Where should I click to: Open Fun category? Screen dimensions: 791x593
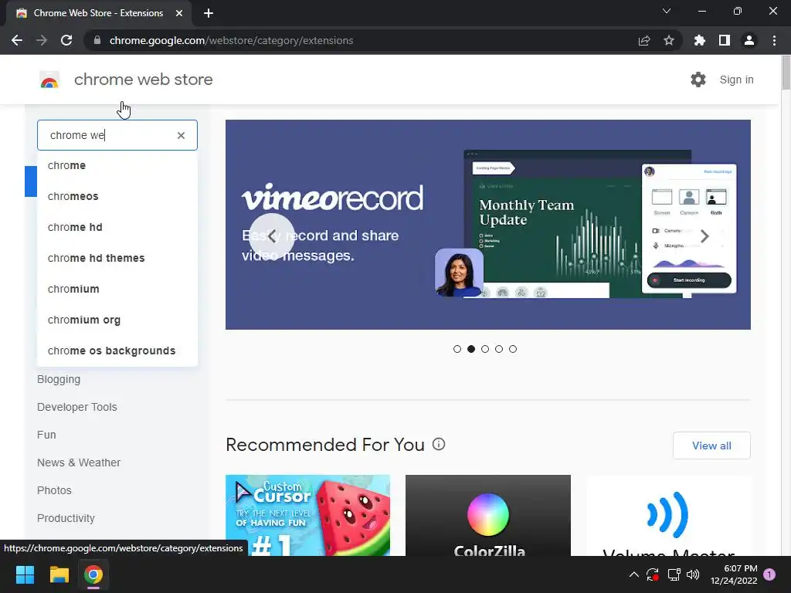click(x=46, y=435)
